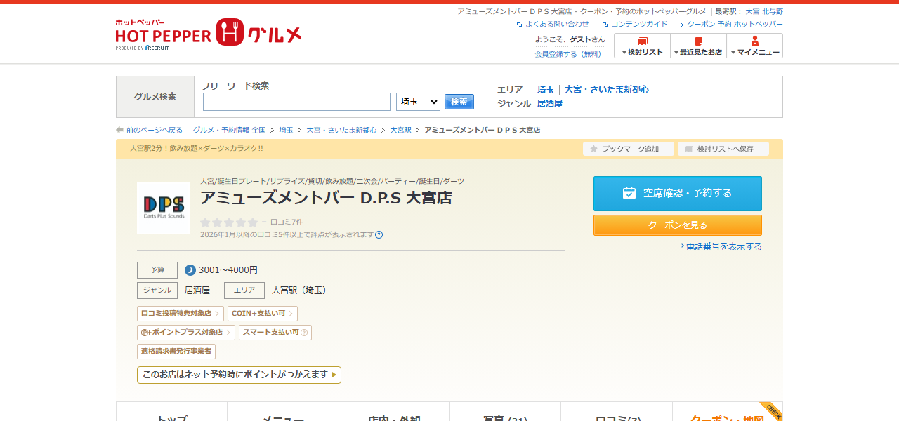
Task: Click the DPS shop logo thumbnail
Action: coord(163,208)
